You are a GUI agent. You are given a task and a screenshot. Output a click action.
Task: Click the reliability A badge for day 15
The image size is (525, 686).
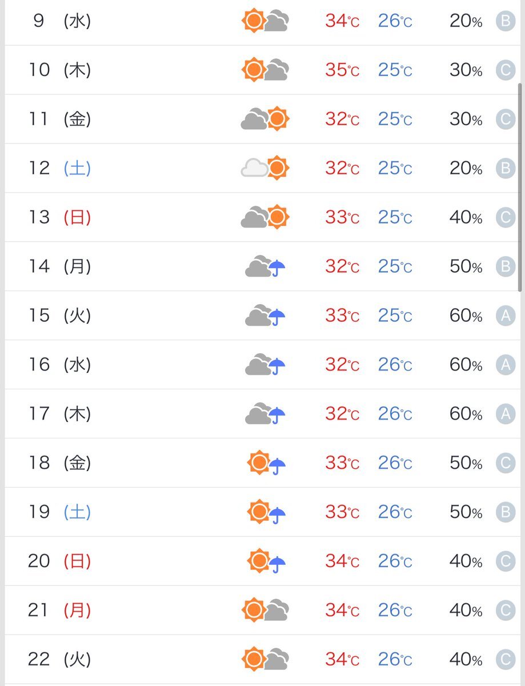tap(506, 316)
